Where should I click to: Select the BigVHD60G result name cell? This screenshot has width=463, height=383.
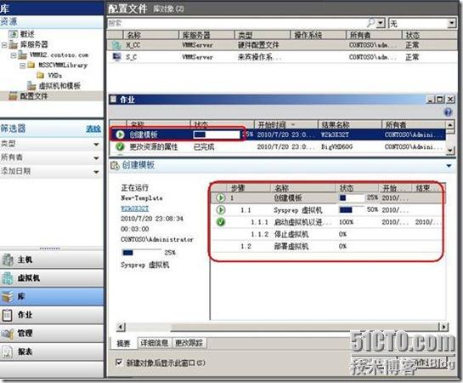[x=337, y=146]
